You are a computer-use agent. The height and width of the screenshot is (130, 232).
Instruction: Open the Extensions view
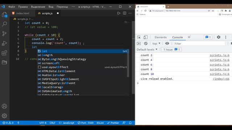click(4, 53)
